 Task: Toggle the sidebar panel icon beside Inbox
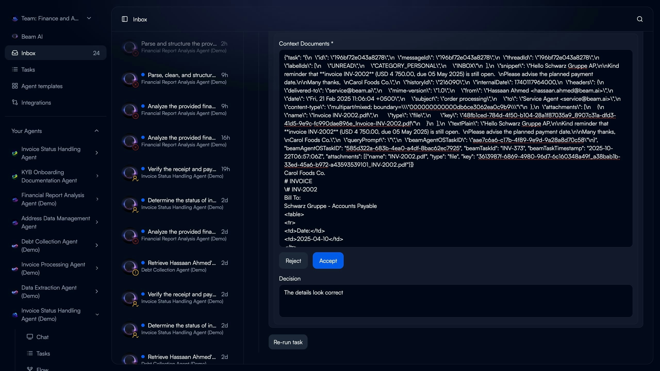pyautogui.click(x=125, y=19)
